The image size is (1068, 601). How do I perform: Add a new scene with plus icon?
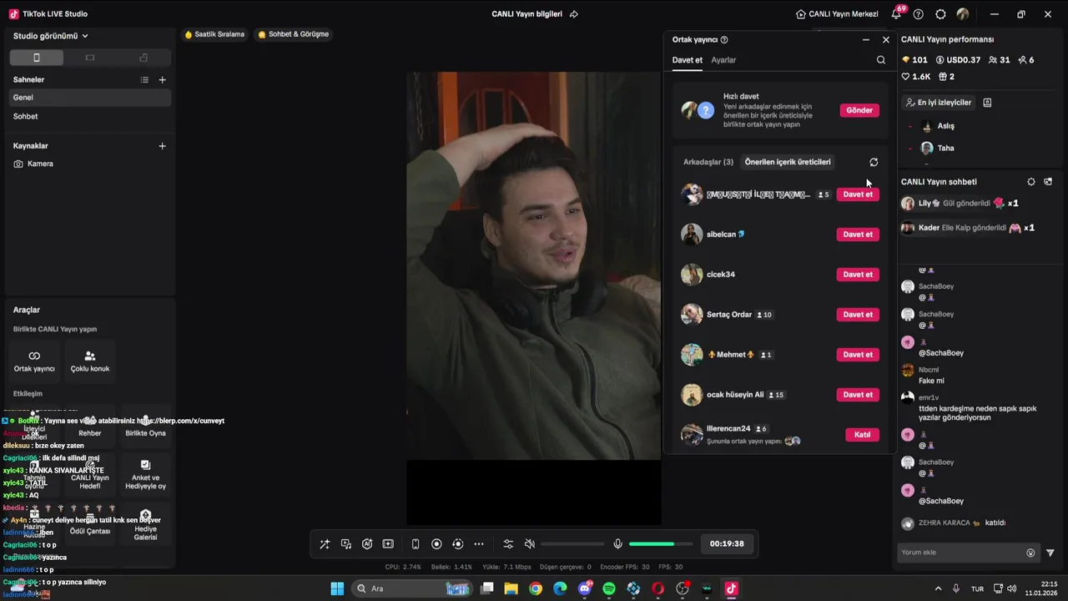[x=162, y=80]
